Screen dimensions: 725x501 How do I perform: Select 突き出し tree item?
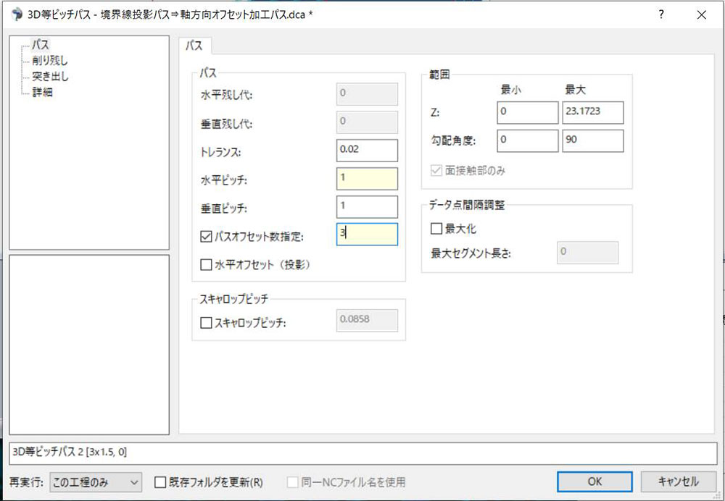(x=50, y=76)
